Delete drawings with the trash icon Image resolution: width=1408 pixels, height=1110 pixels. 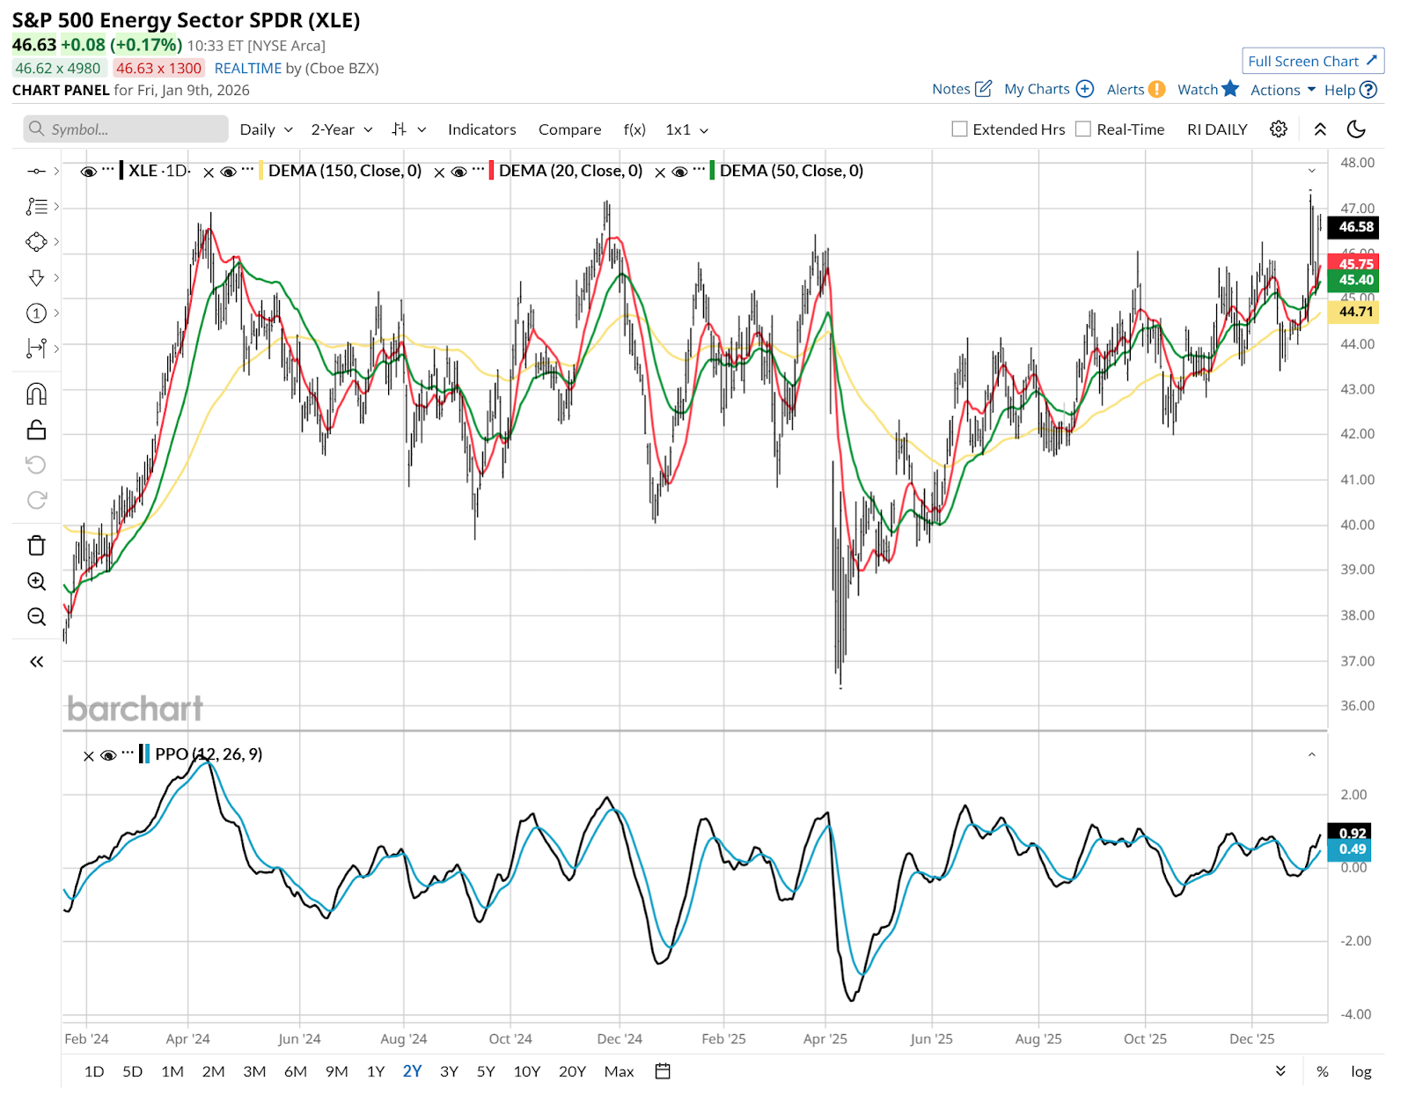[36, 546]
